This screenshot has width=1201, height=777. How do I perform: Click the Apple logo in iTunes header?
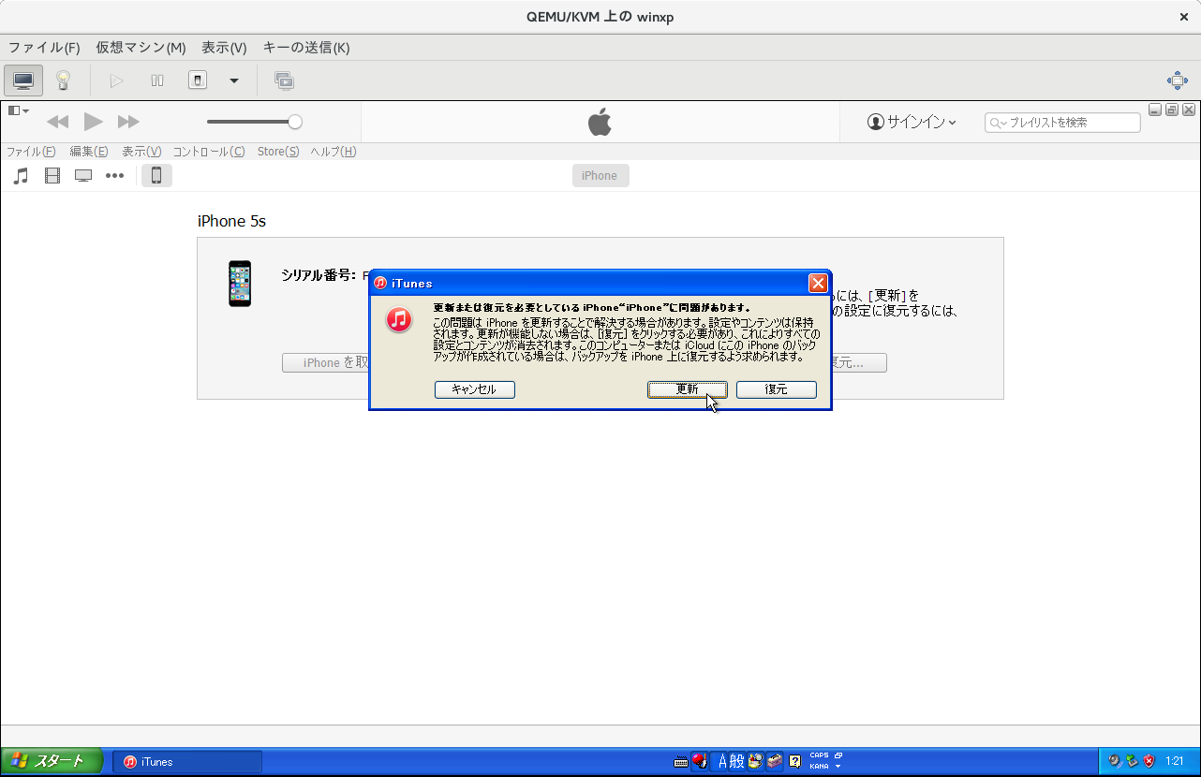pos(600,122)
